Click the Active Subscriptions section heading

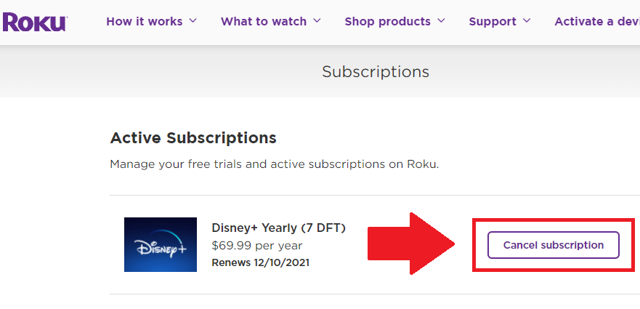tap(193, 138)
